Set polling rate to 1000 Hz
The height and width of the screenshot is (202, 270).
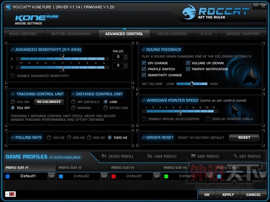110,138
